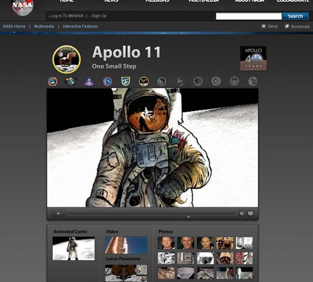Click the Sign Up link

99,16
